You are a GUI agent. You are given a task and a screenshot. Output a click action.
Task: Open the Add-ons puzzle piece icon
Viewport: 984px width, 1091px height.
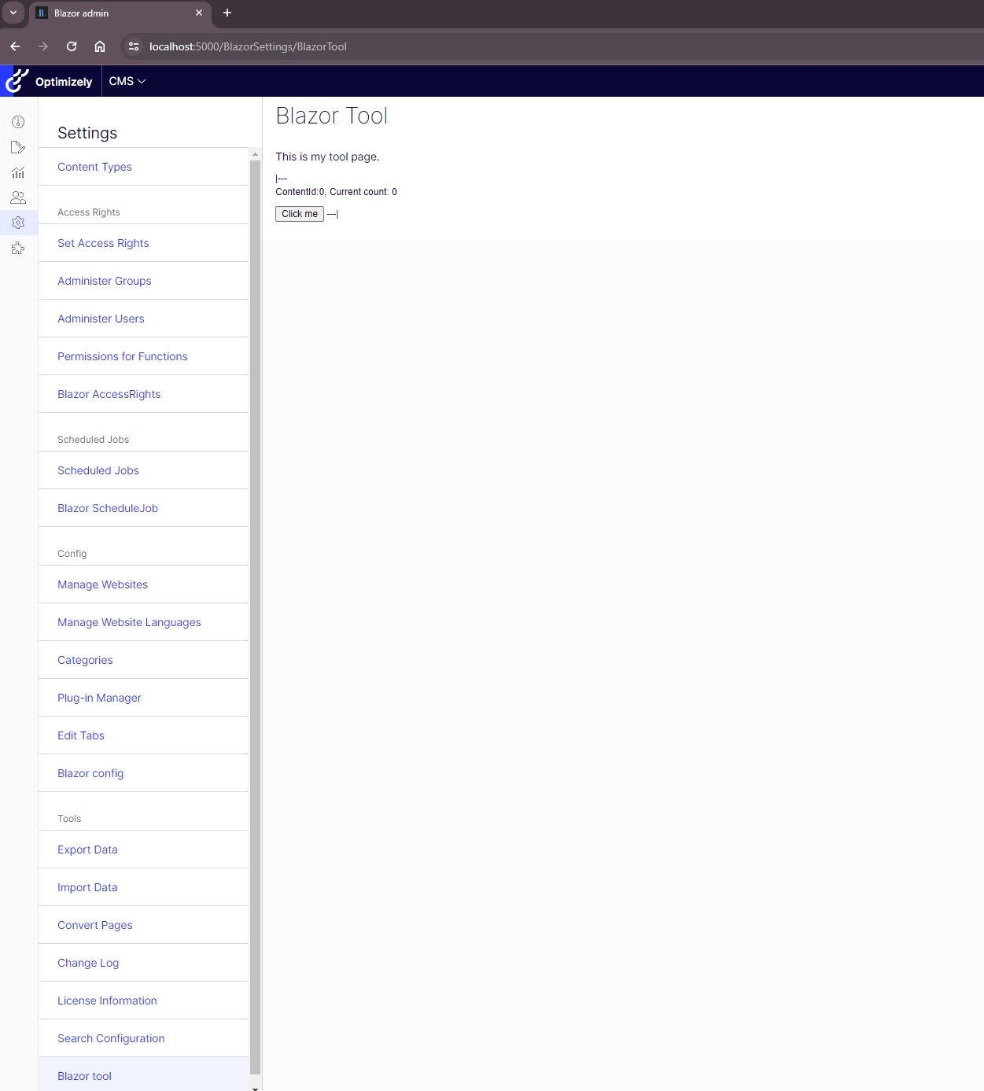(x=18, y=248)
